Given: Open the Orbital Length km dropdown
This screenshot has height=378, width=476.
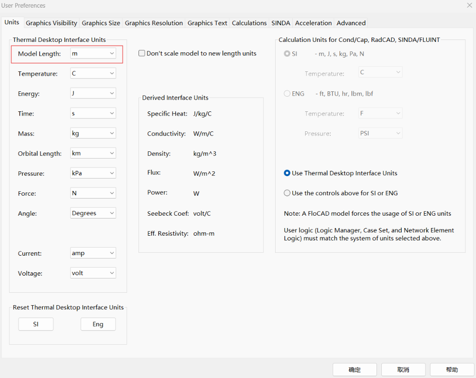Looking at the screenshot, I should pos(93,153).
